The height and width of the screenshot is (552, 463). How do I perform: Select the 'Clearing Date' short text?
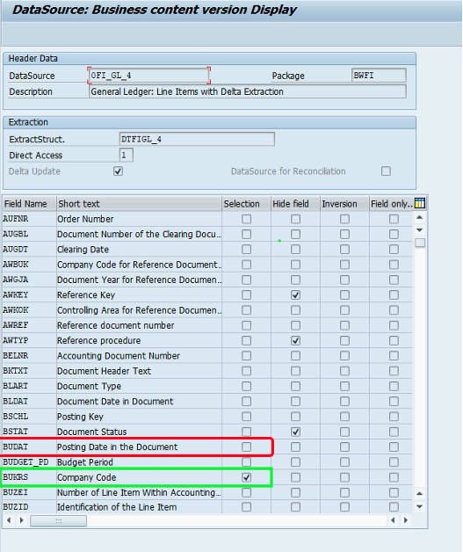click(83, 250)
